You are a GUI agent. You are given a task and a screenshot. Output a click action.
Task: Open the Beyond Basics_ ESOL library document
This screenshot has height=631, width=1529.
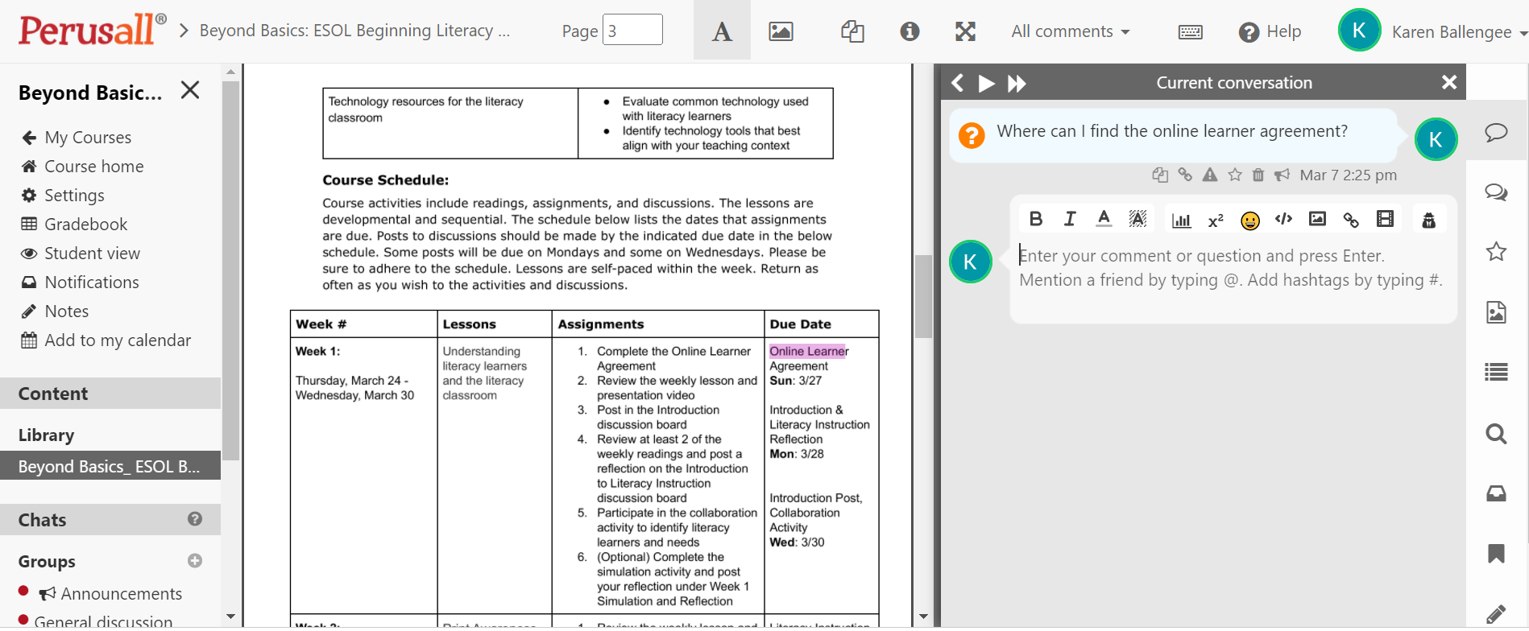tap(110, 467)
